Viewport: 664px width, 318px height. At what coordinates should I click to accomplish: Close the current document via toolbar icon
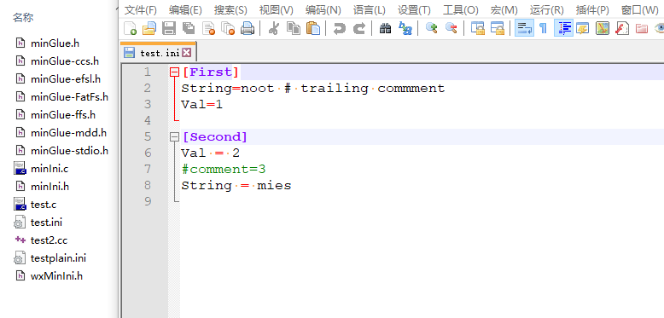[208, 28]
